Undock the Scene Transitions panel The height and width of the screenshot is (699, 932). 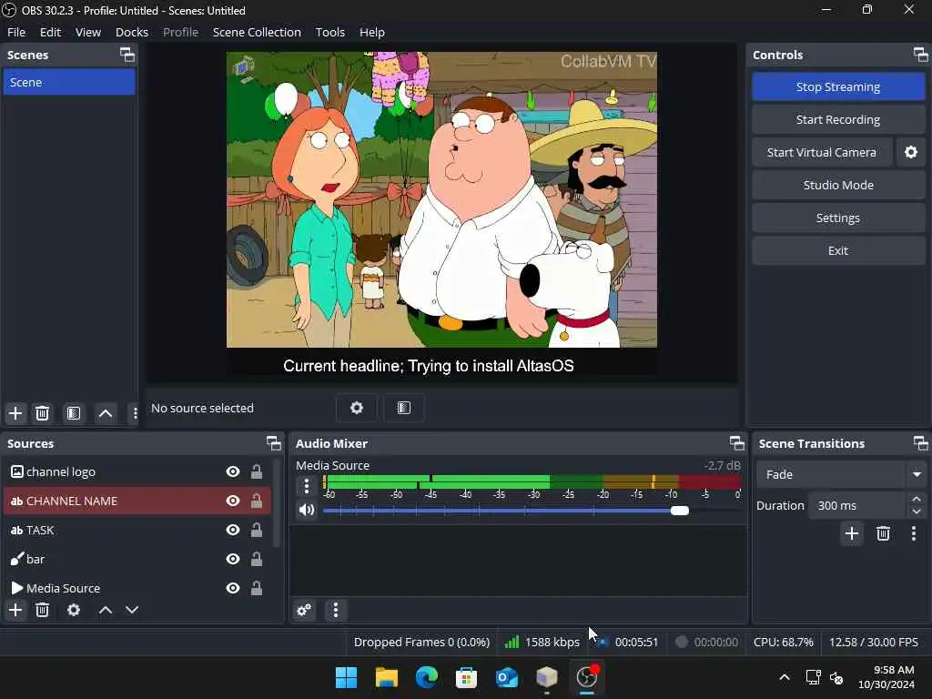click(921, 443)
